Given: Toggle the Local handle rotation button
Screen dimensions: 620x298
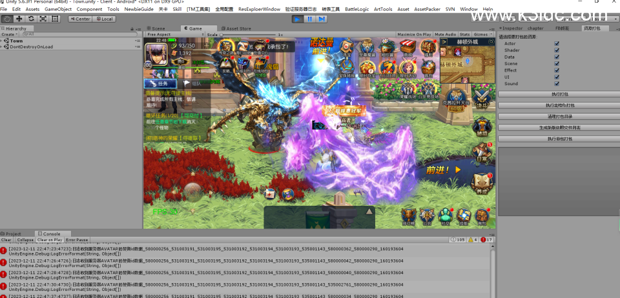Looking at the screenshot, I should 104,19.
